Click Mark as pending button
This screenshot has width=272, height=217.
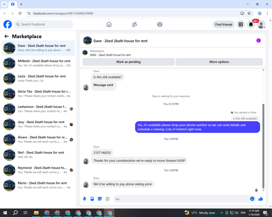click(128, 62)
